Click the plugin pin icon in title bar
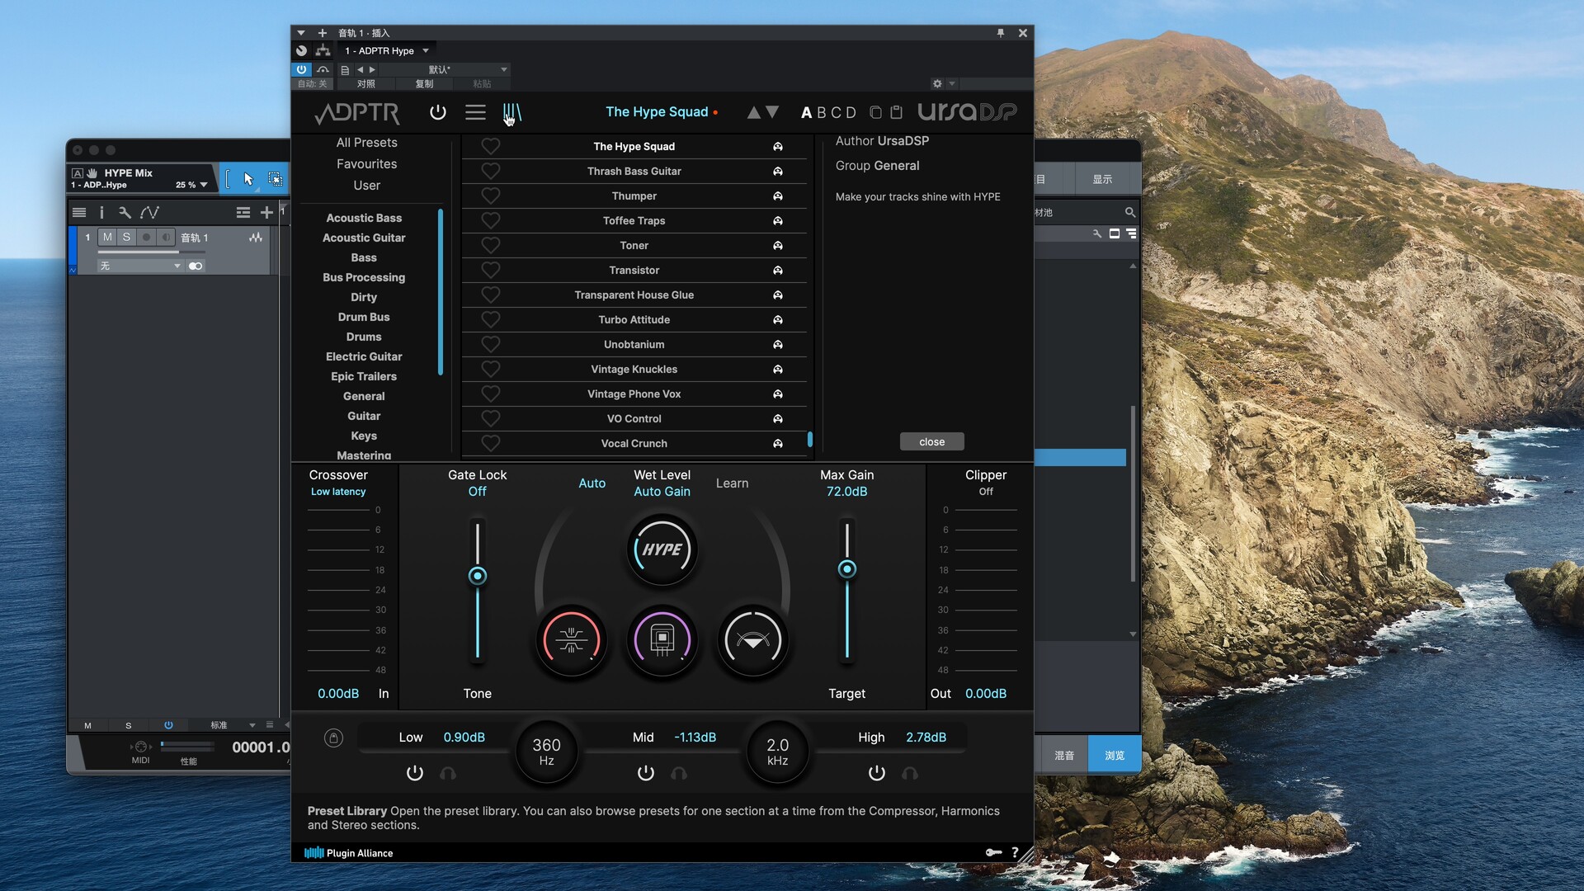Image resolution: width=1584 pixels, height=891 pixels. point(1001,33)
